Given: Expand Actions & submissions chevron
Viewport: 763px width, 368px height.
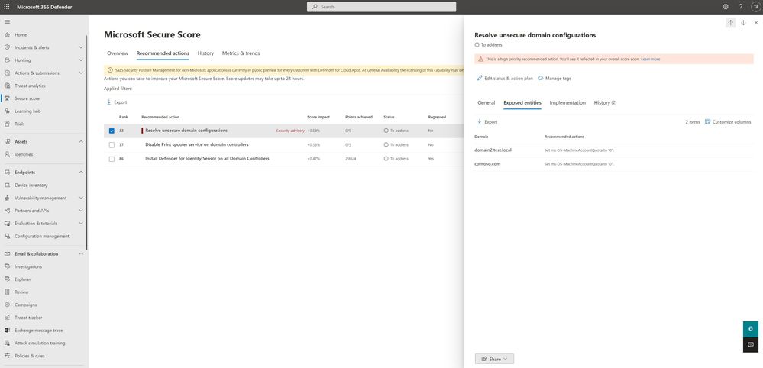Looking at the screenshot, I should pos(81,73).
